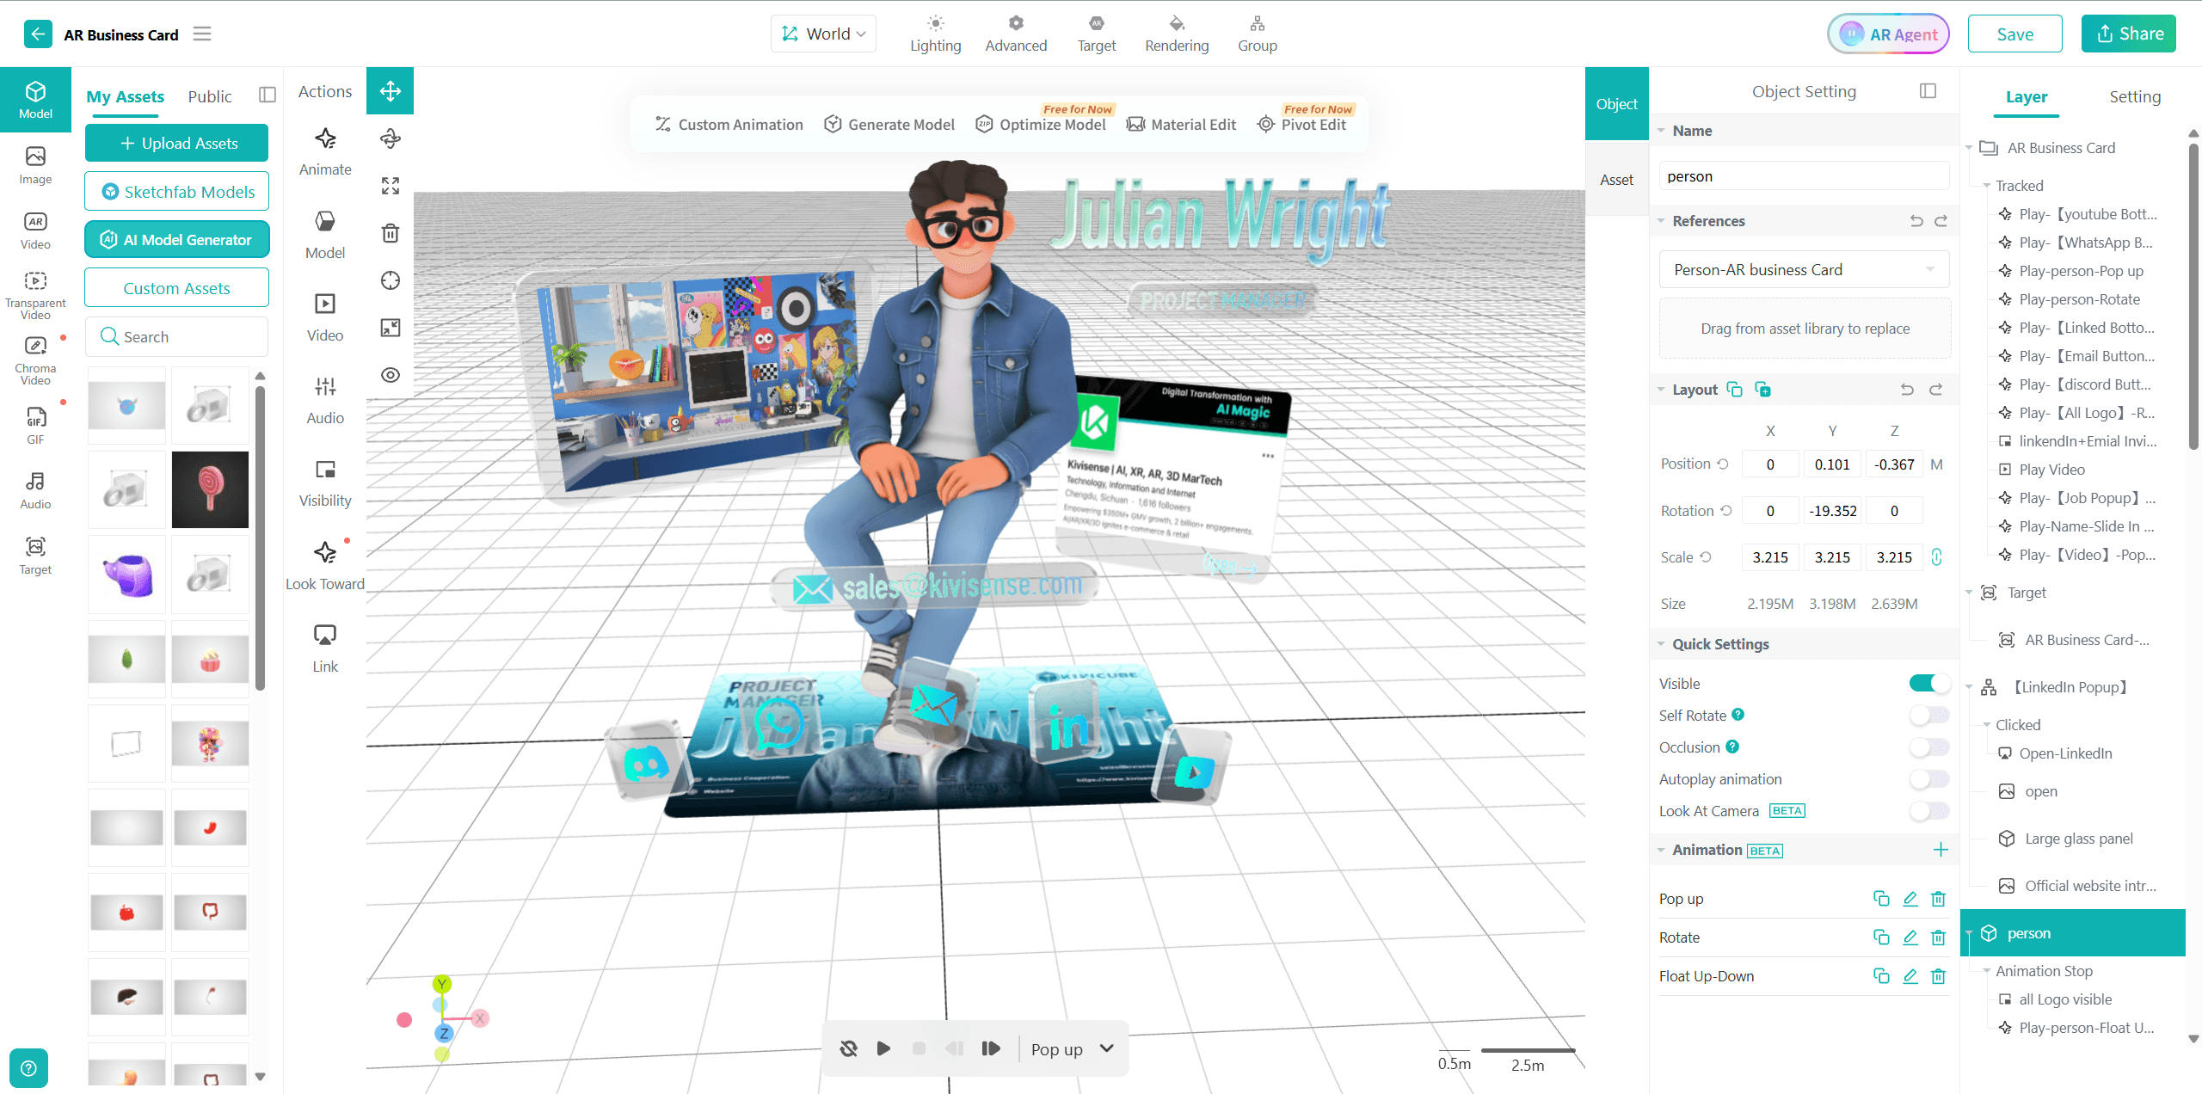Screen dimensions: 2202x1094
Task: Open the Asset side tab
Action: coord(1616,180)
